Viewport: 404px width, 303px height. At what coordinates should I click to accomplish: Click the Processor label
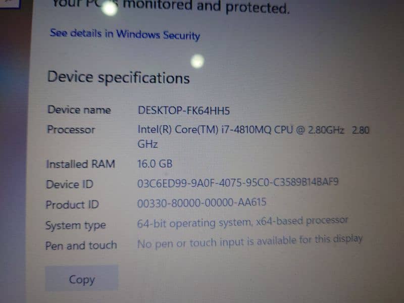[71, 129]
